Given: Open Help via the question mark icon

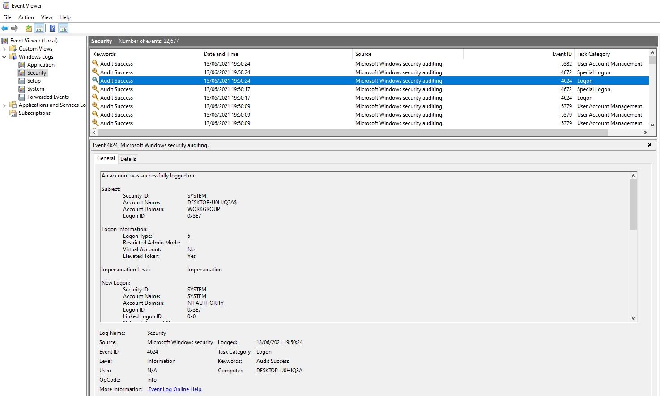Looking at the screenshot, I should pyautogui.click(x=52, y=29).
